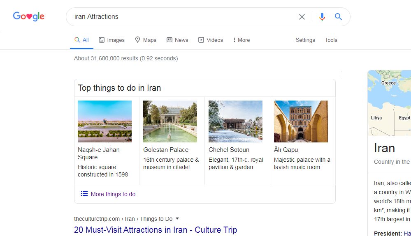Go to the Videos tab
Image resolution: width=411 pixels, height=236 pixels.
tap(211, 40)
